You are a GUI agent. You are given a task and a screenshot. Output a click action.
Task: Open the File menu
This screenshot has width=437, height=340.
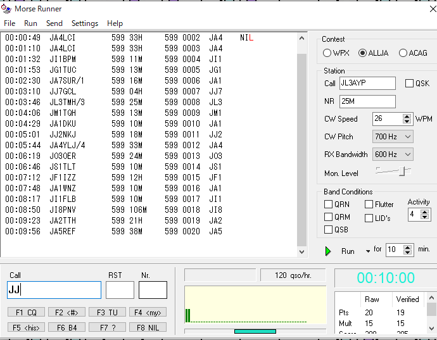click(x=9, y=23)
